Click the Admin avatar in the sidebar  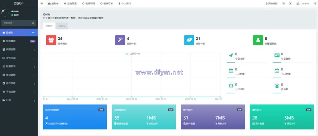click(x=5, y=13)
